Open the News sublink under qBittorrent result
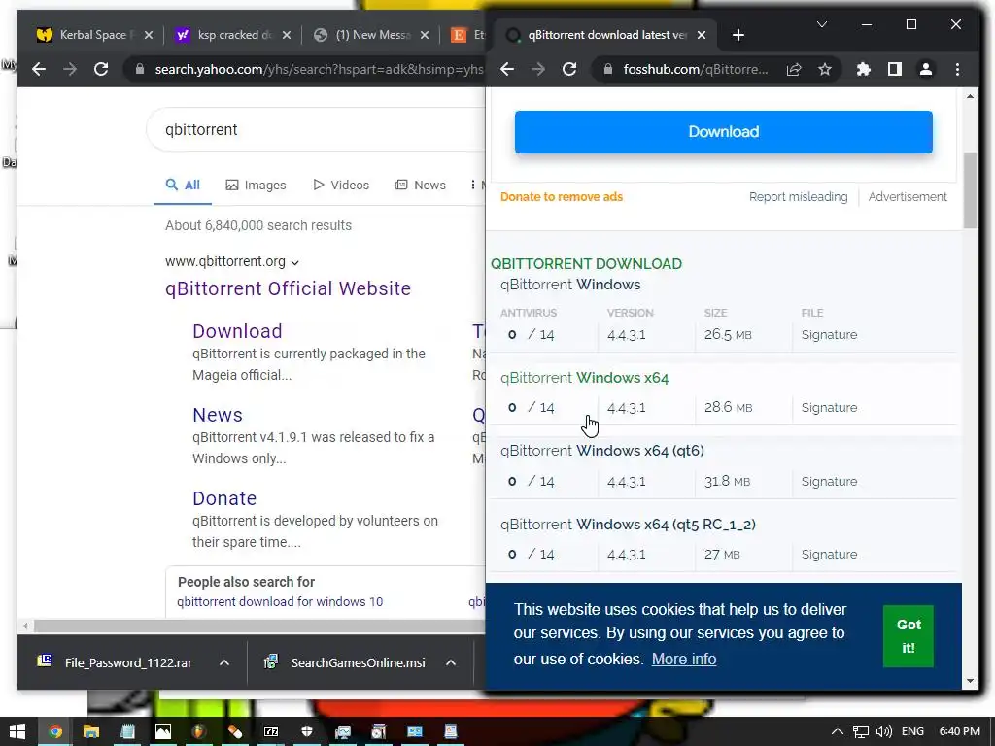The width and height of the screenshot is (995, 746). (x=218, y=415)
